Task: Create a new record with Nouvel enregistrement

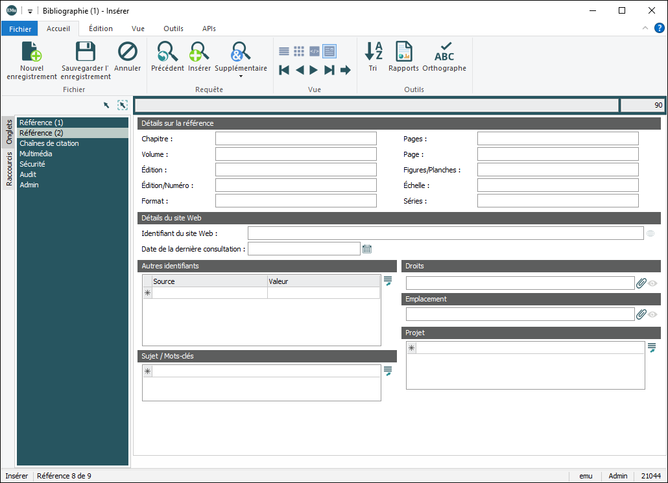Action: point(32,52)
